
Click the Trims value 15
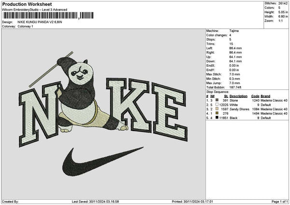(231, 44)
